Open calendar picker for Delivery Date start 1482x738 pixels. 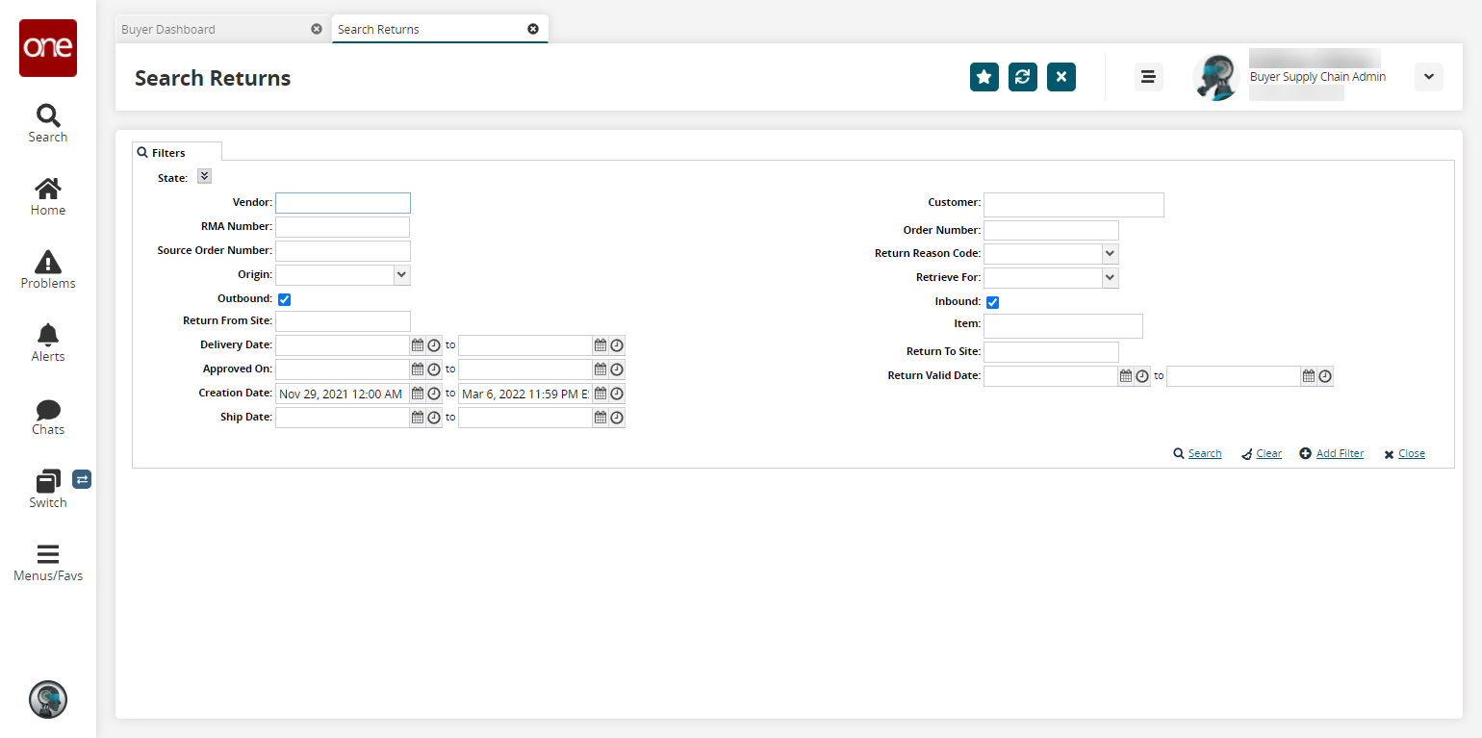coord(418,345)
